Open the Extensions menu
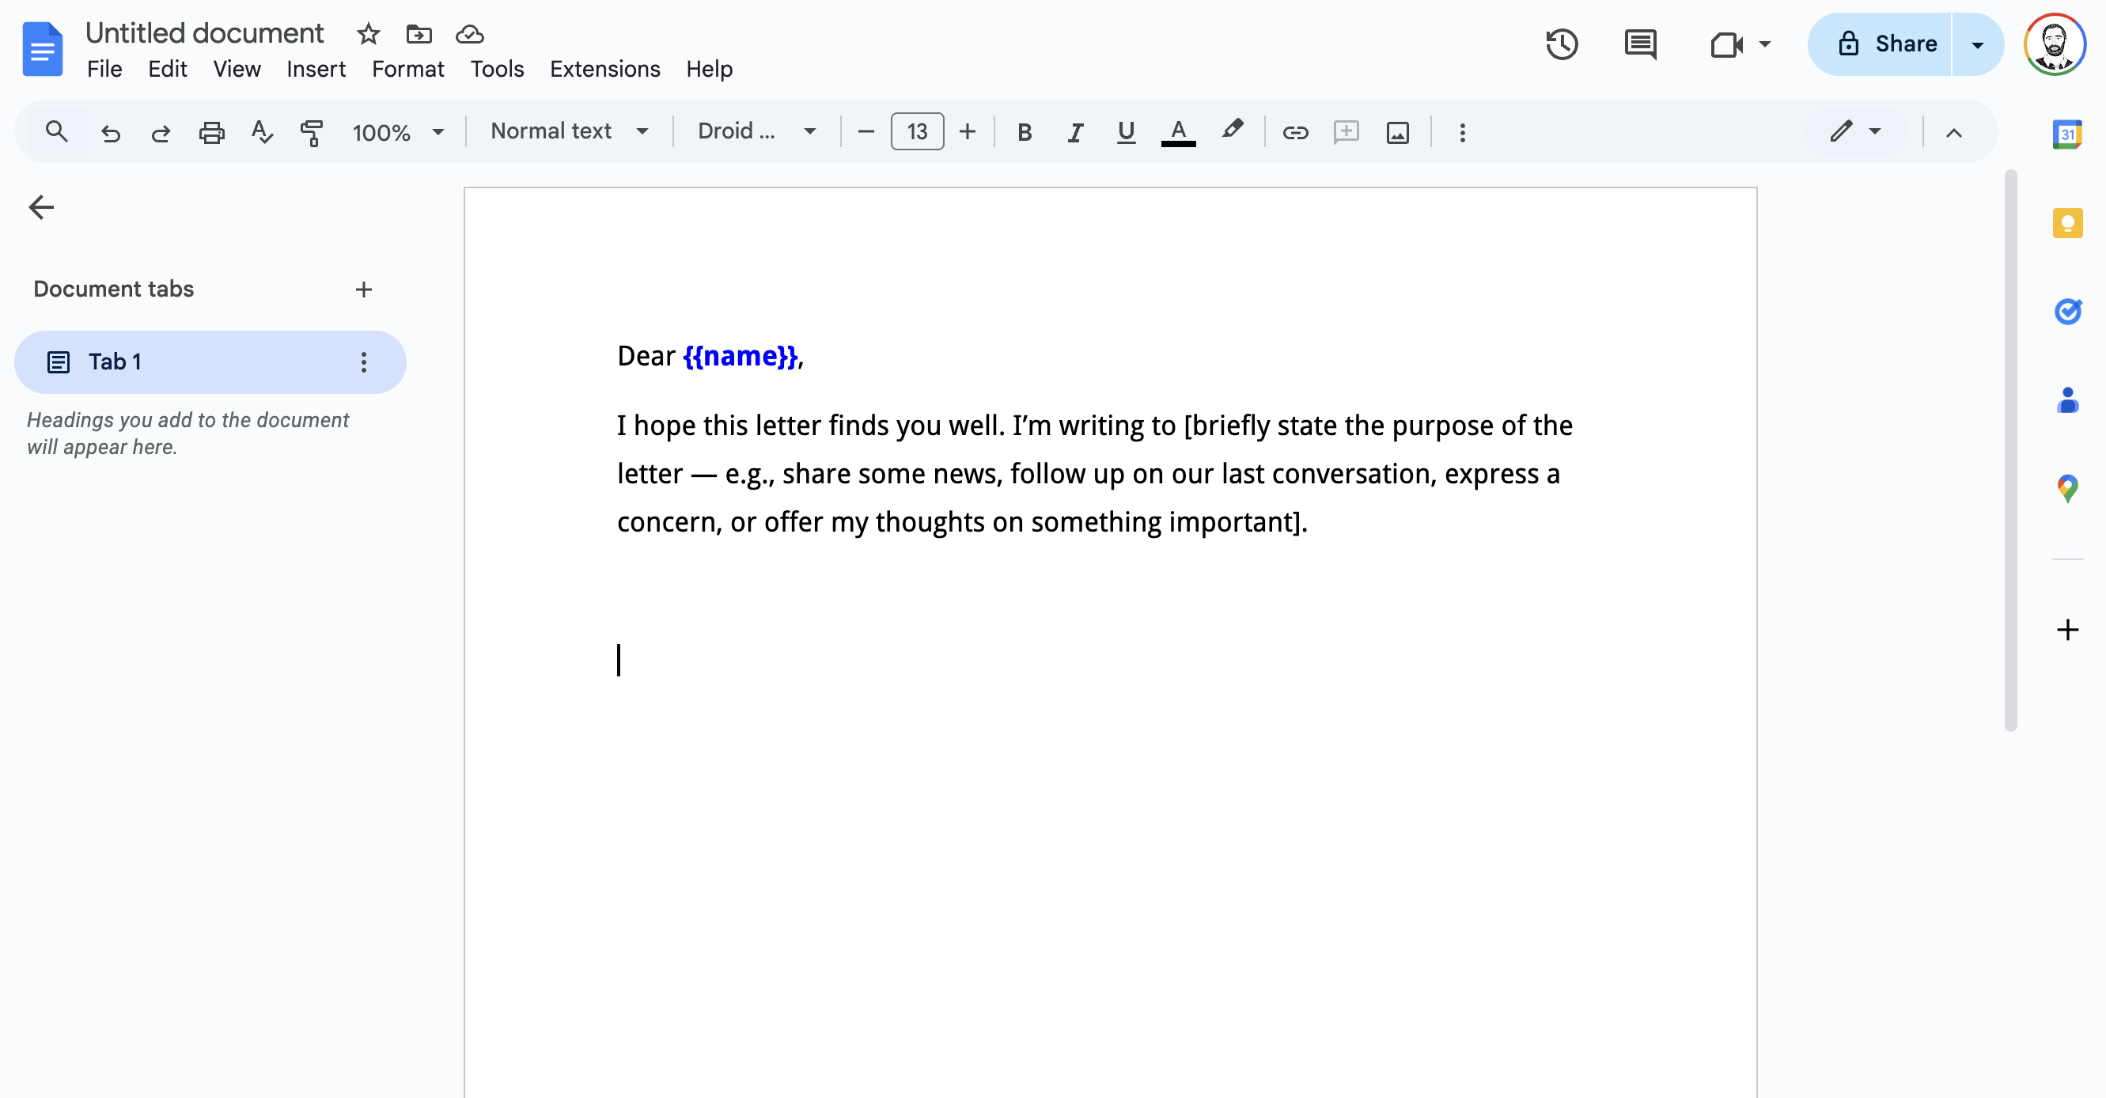This screenshot has height=1098, width=2106. pyautogui.click(x=604, y=69)
